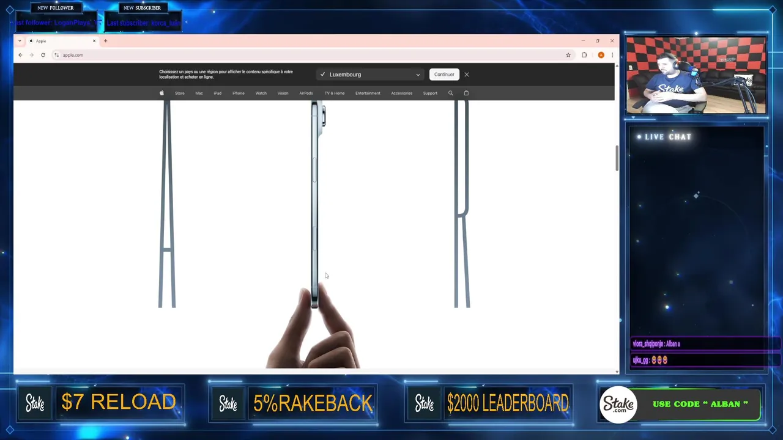
Task: Click the $7 RELOAD banner
Action: [x=100, y=403]
